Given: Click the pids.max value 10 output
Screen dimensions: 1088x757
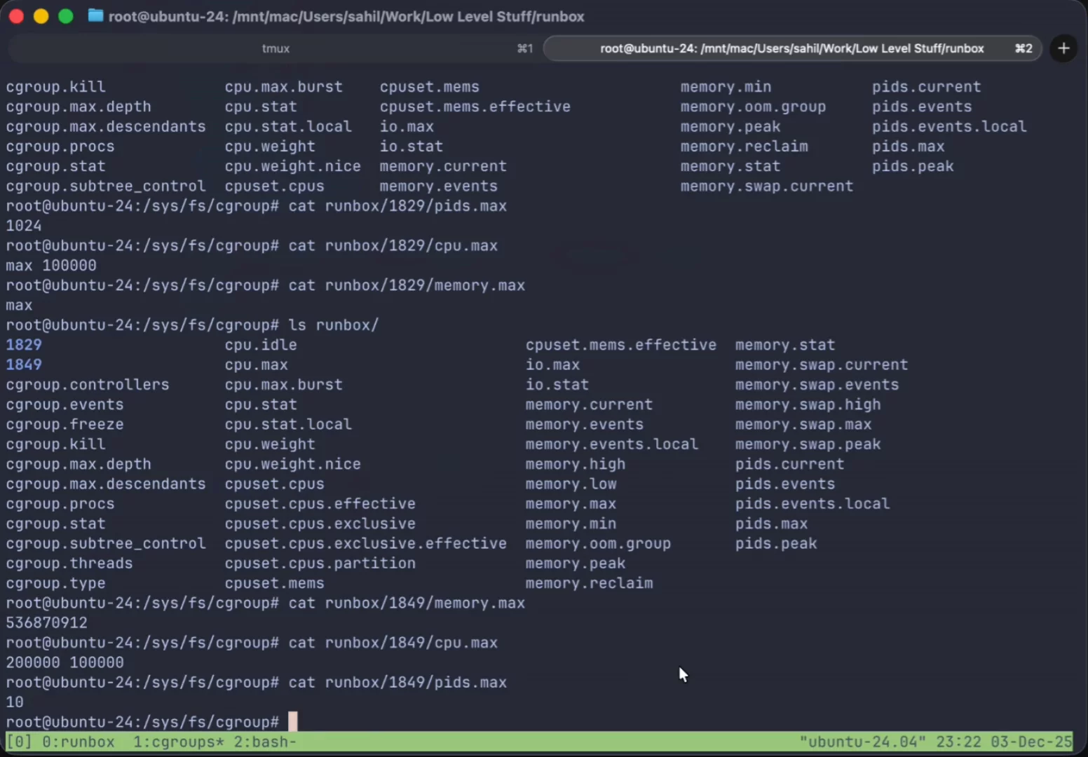Looking at the screenshot, I should [15, 702].
